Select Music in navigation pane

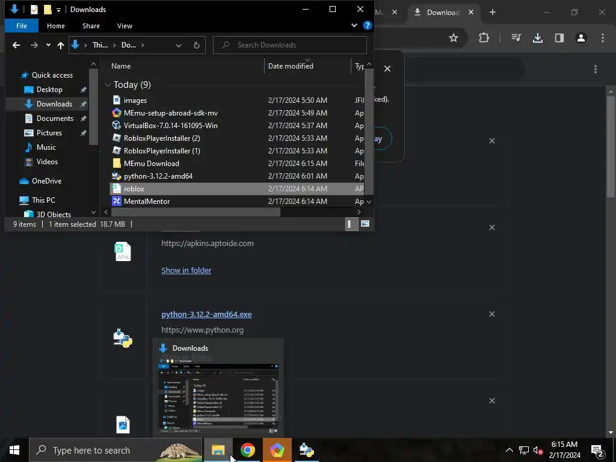46,147
